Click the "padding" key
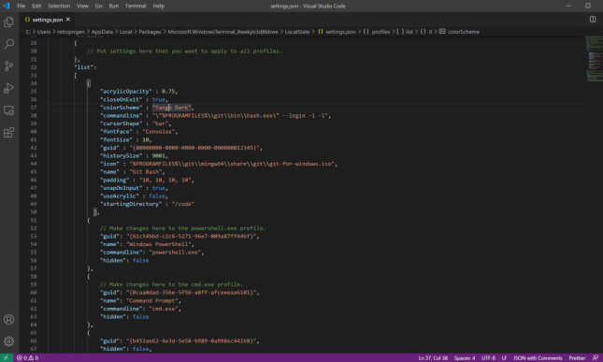 [115, 180]
